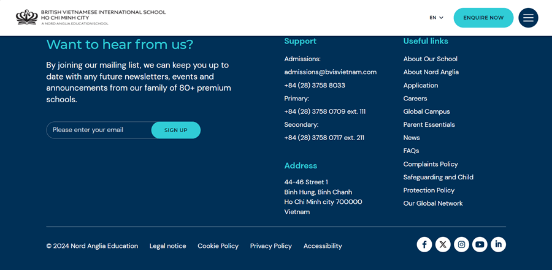Expand the EN language dropdown
The image size is (552, 270).
436,18
